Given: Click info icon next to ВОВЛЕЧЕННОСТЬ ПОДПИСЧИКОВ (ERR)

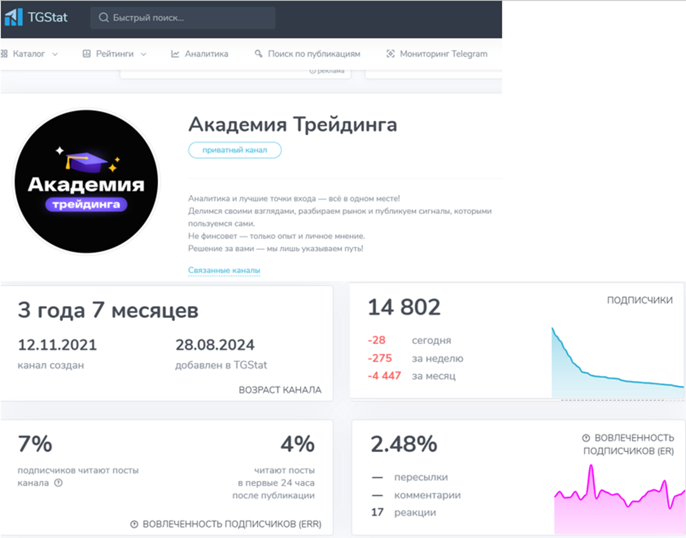Looking at the screenshot, I should [134, 524].
